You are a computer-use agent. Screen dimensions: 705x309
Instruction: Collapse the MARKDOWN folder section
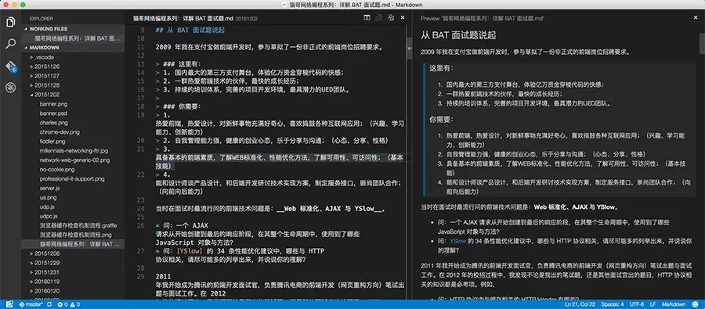point(74,48)
